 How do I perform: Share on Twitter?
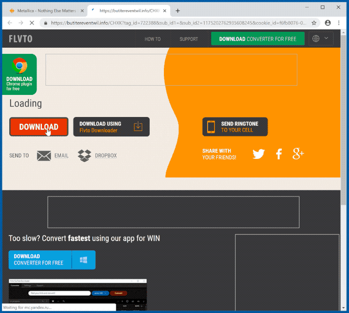coord(258,154)
